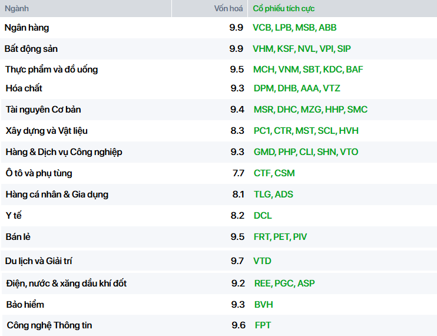Screen dimensions: 437x336
Task: Click the Ngành column header
Action: 16,9
